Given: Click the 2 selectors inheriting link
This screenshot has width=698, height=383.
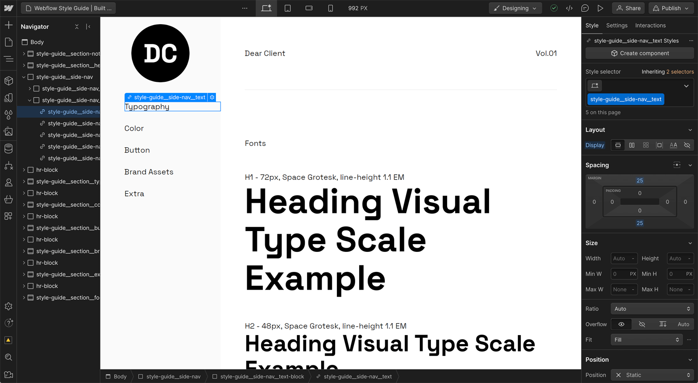Looking at the screenshot, I should (x=680, y=72).
